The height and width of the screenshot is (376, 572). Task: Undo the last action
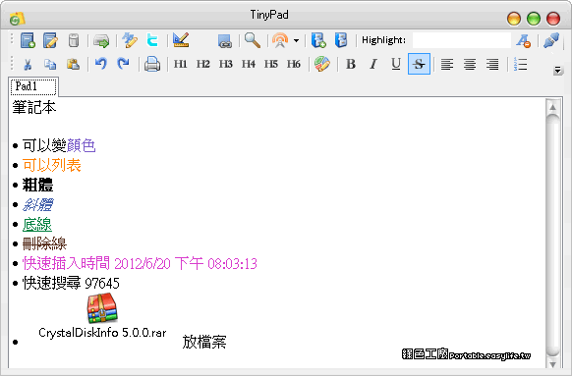coord(101,64)
